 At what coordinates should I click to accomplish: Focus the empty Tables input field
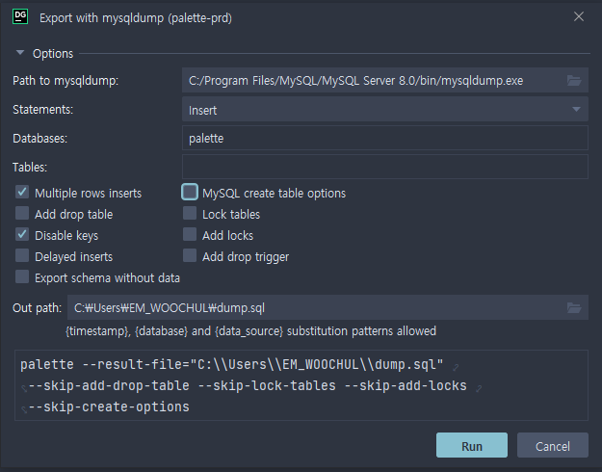click(385, 167)
